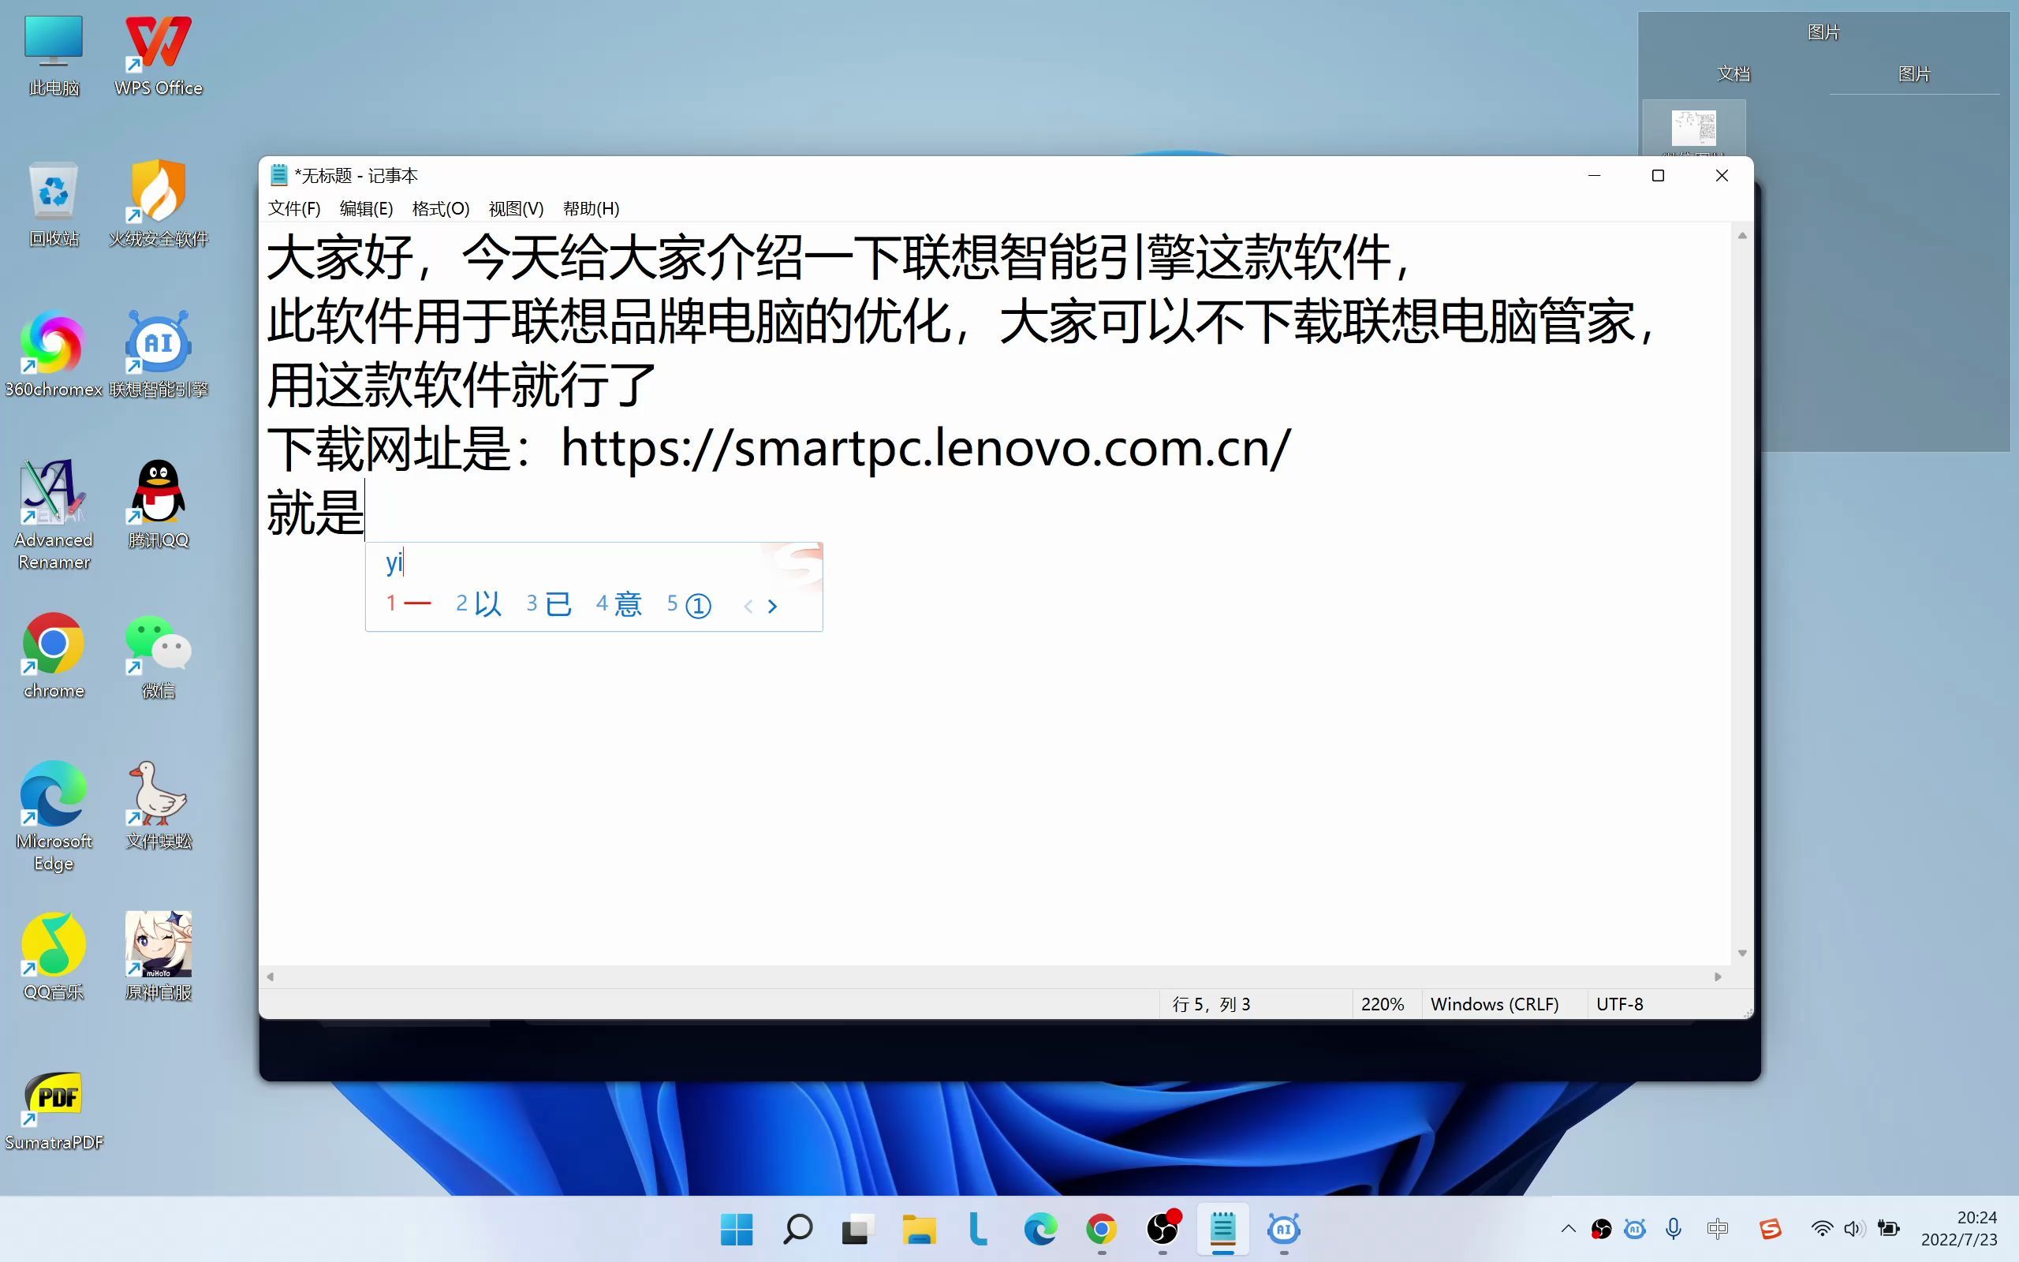Launch Advanced Renamer shortcut
This screenshot has width=2019, height=1262.
[x=54, y=515]
